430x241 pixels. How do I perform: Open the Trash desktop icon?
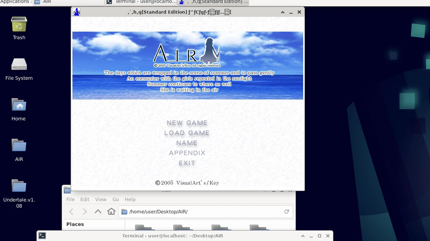[x=19, y=25]
